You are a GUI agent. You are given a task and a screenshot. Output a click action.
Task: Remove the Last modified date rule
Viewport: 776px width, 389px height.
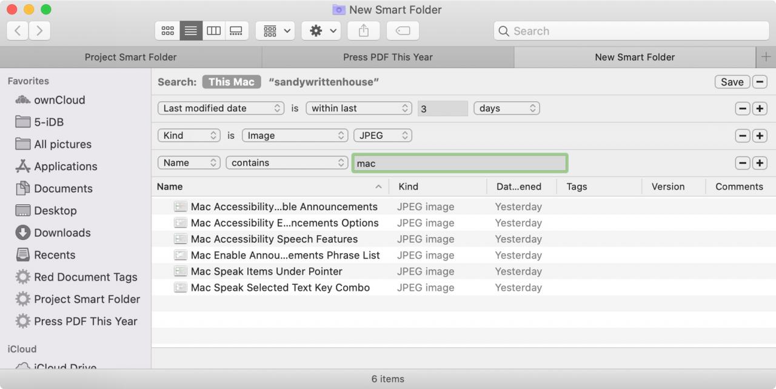[743, 108]
